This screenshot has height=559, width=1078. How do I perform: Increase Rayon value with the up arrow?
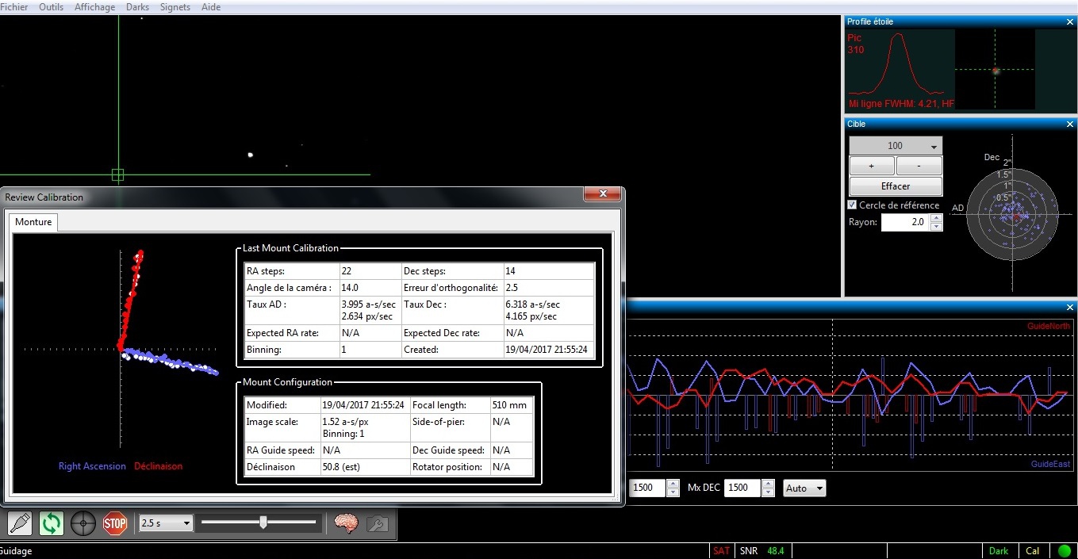coord(936,218)
